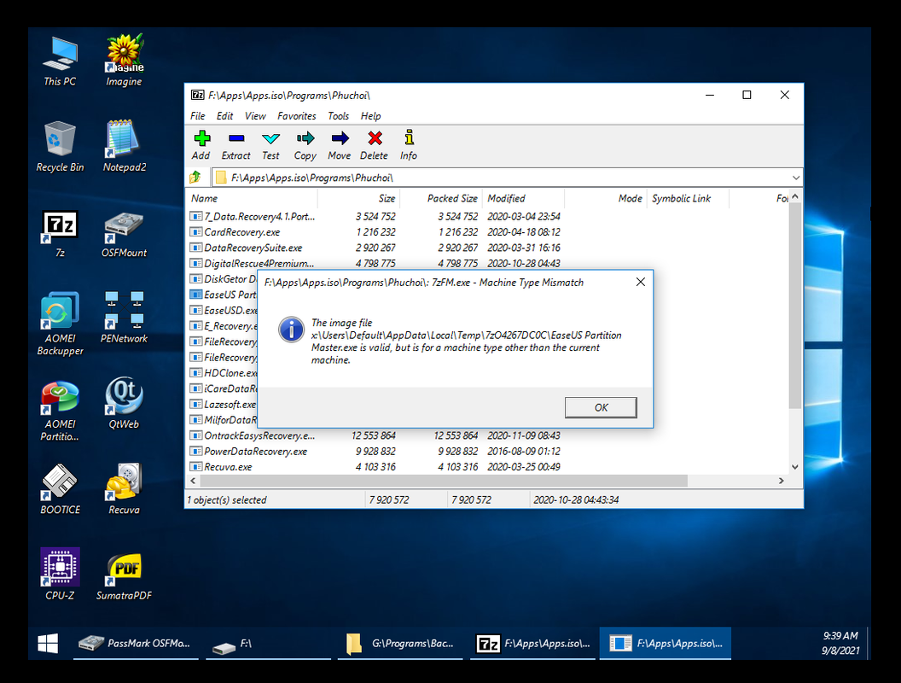Click the scroll down arrow of file list
The height and width of the screenshot is (683, 901).
click(x=794, y=467)
